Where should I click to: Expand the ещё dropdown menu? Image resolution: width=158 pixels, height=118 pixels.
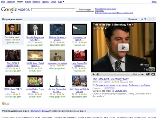(x=61, y=2)
